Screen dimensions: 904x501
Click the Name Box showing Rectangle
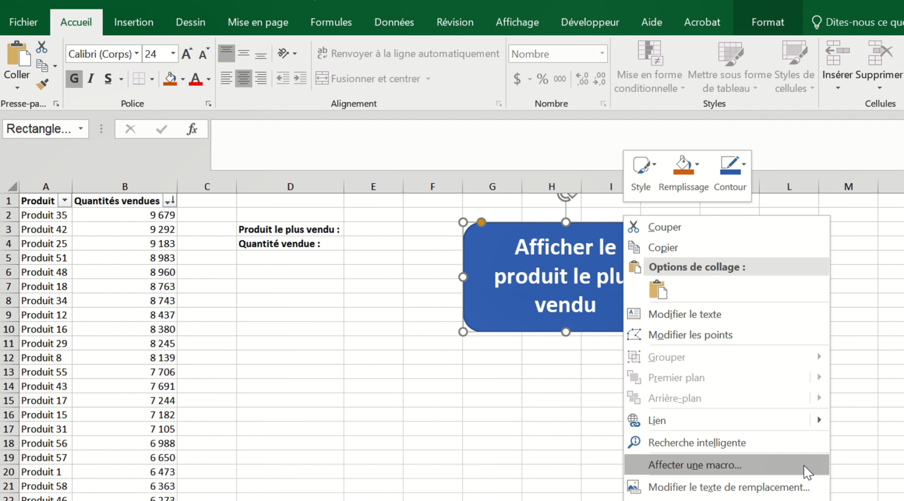pos(39,129)
